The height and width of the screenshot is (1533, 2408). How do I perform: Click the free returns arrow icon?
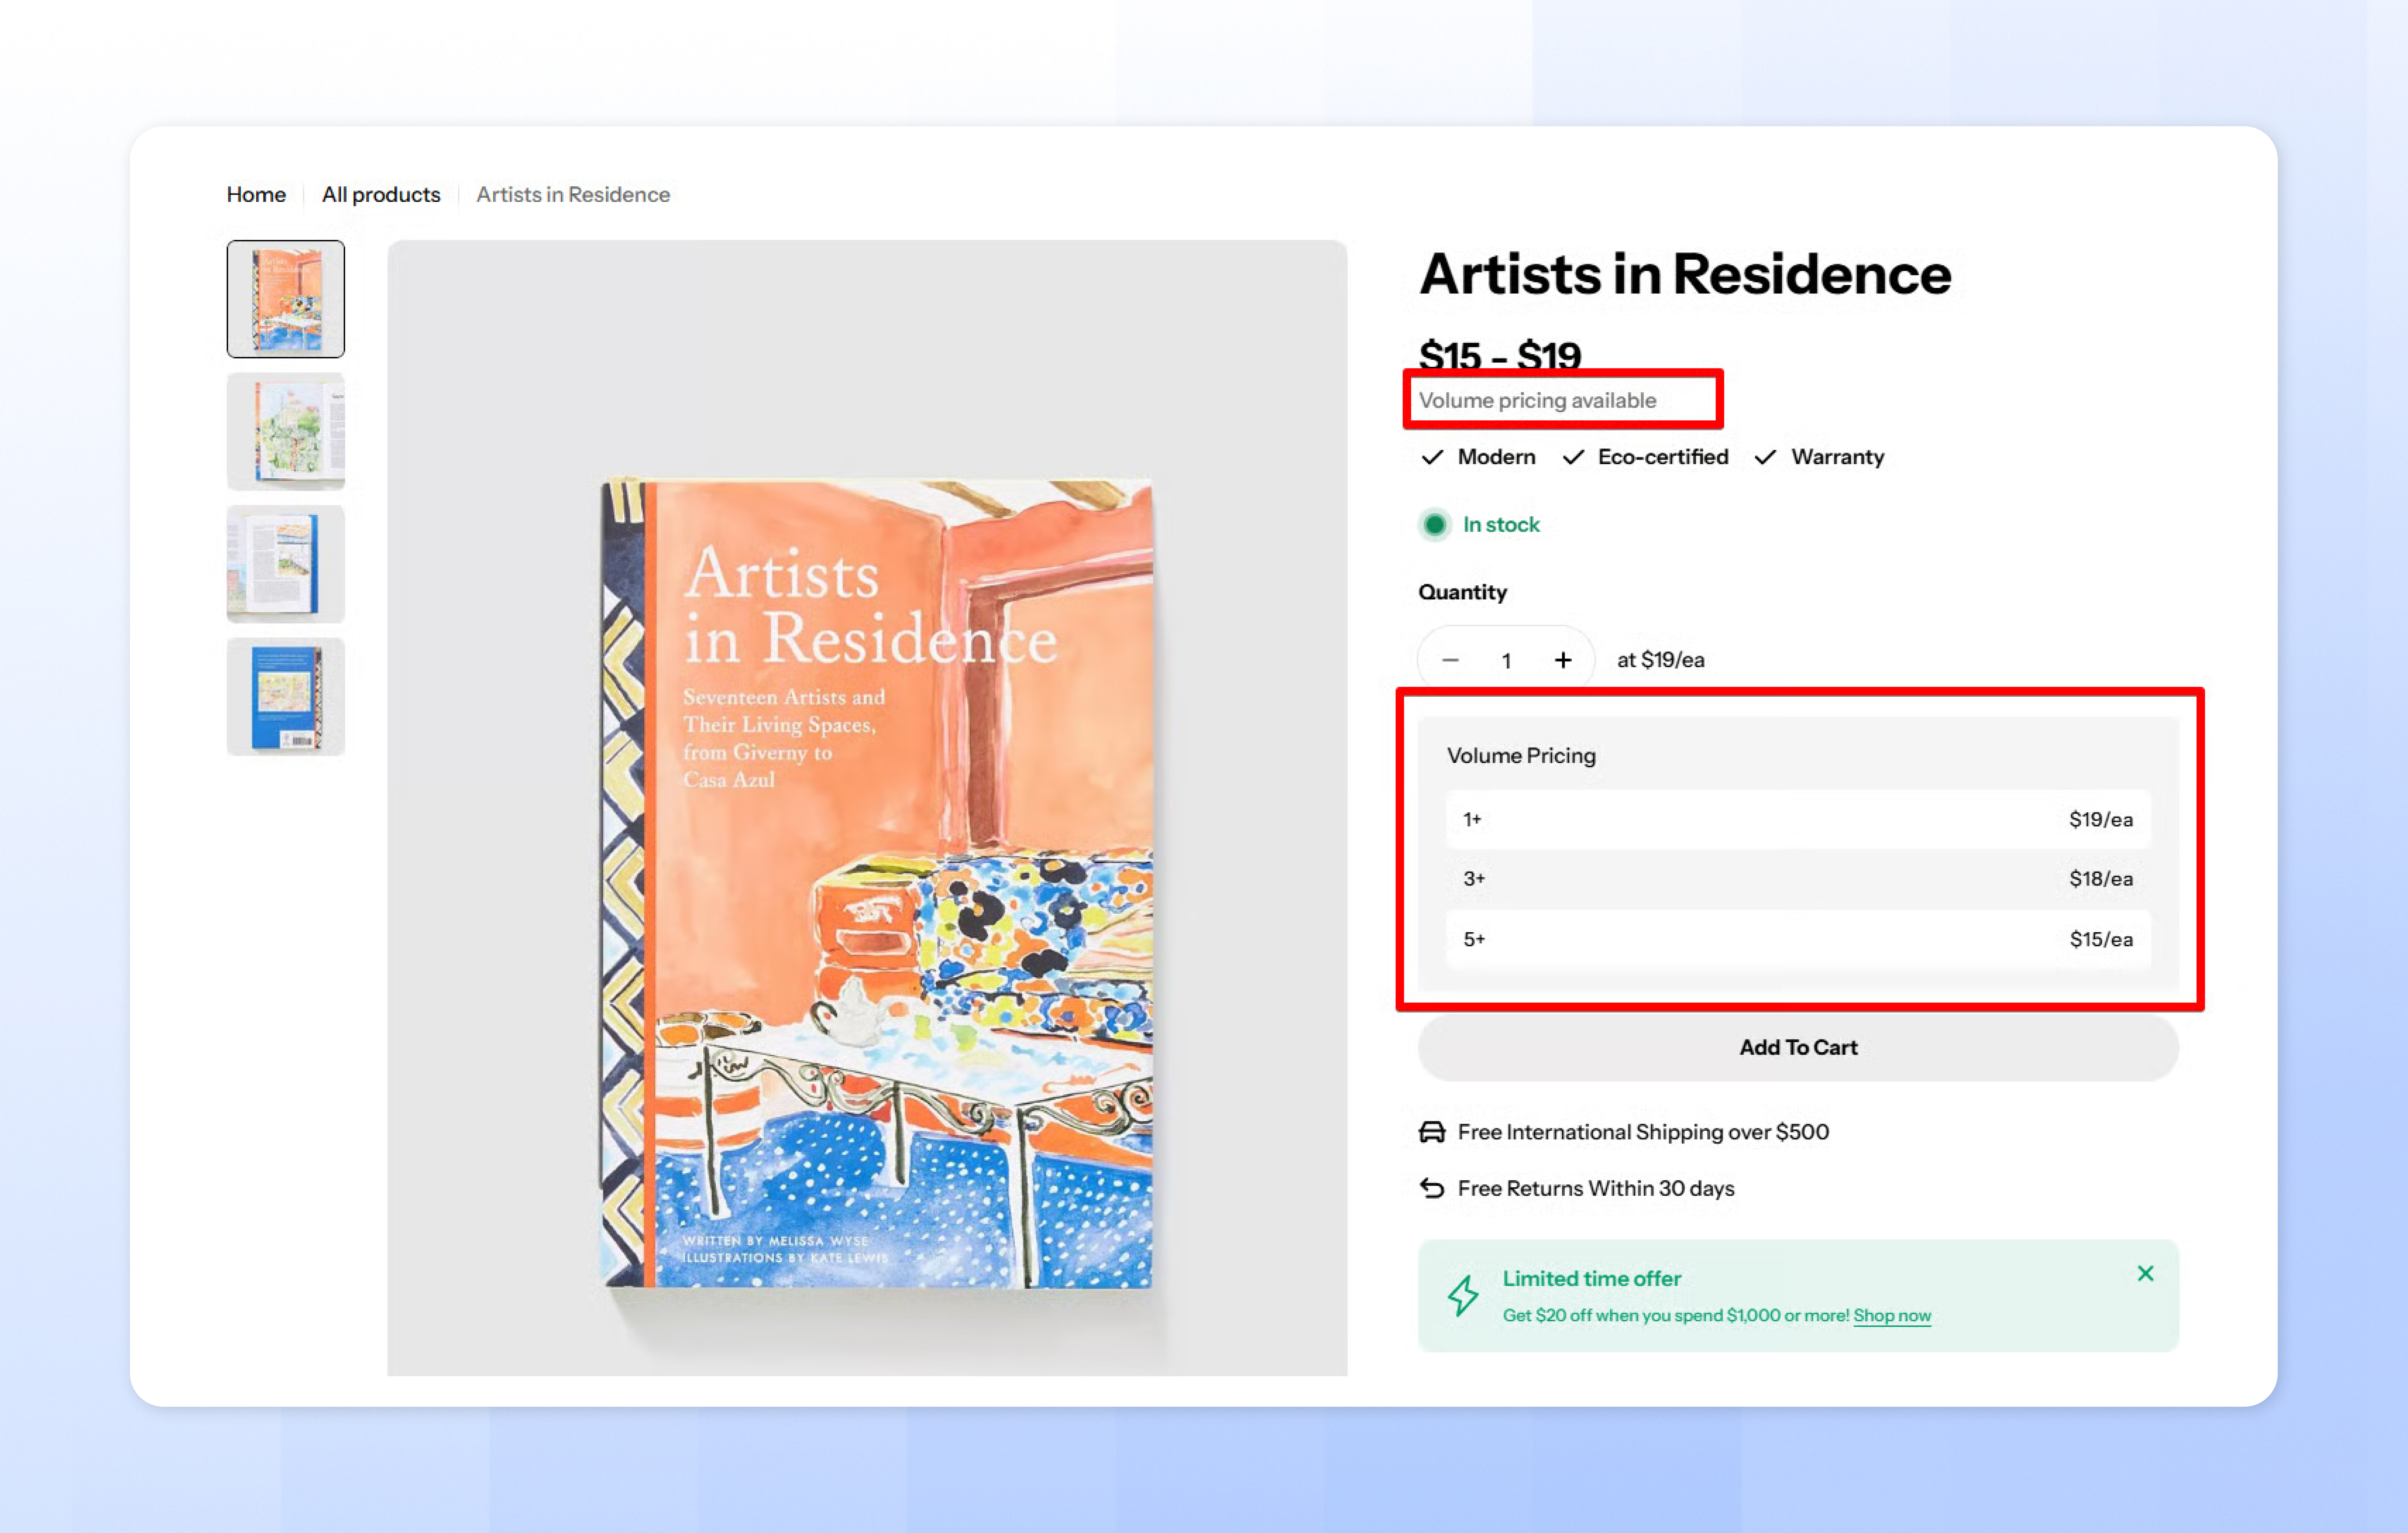pyautogui.click(x=1432, y=1188)
